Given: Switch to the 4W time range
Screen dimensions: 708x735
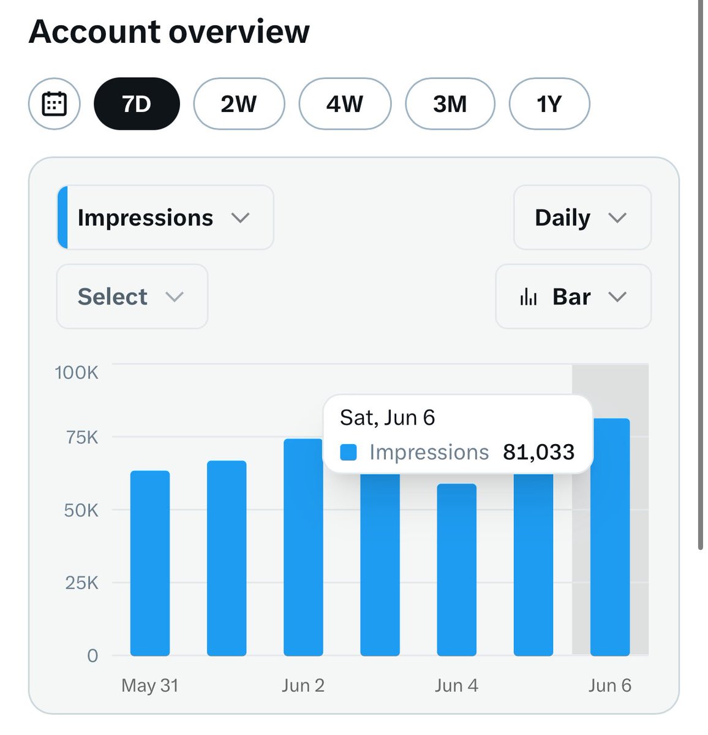Looking at the screenshot, I should click(x=345, y=104).
